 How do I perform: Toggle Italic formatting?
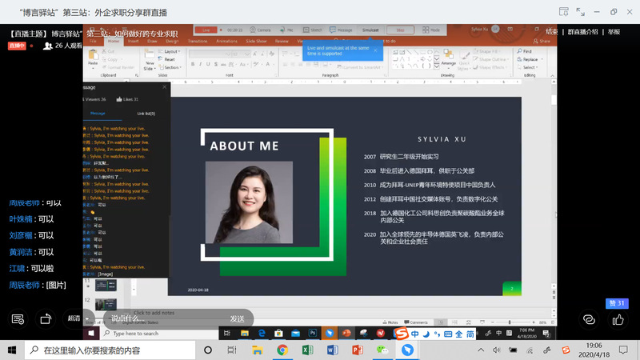(x=201, y=64)
